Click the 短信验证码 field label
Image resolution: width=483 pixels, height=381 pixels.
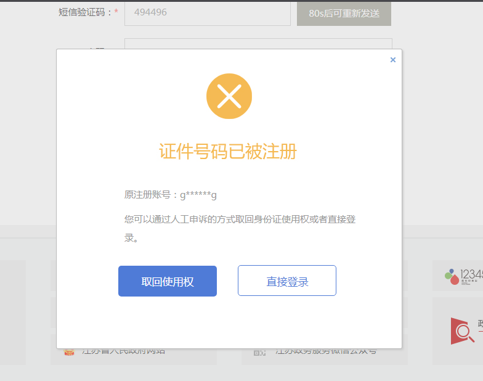point(85,12)
